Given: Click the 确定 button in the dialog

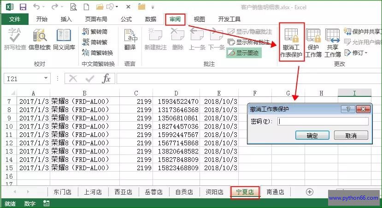Looking at the screenshot, I should 312,136.
